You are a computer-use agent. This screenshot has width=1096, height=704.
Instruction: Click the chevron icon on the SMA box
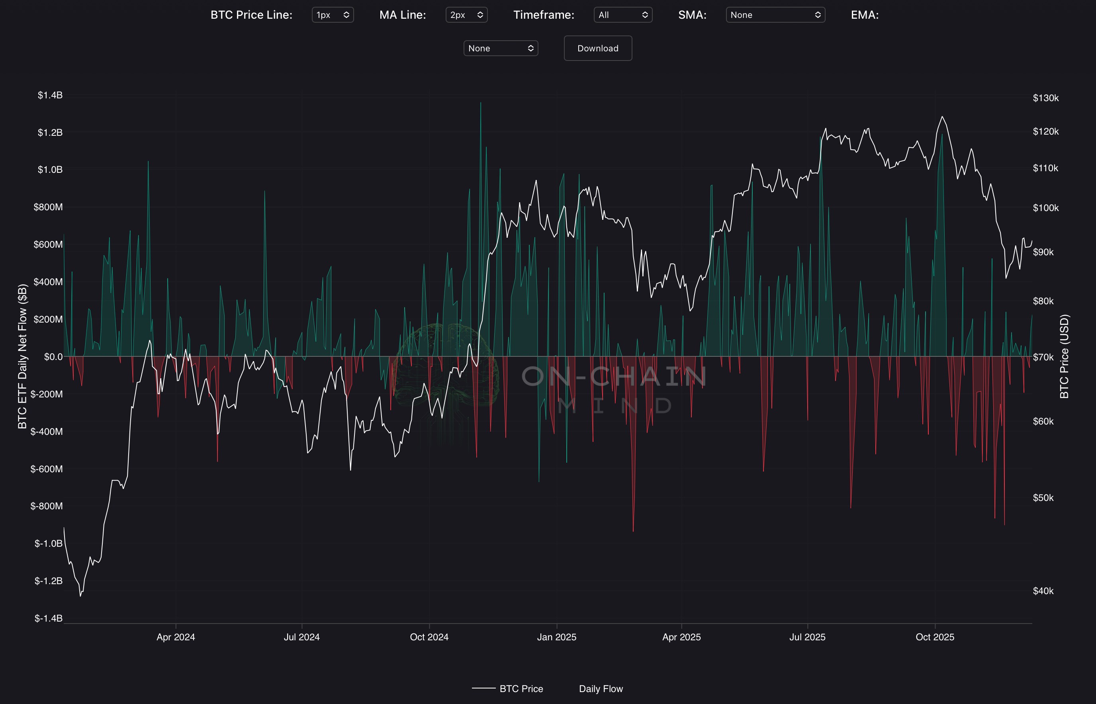click(x=818, y=15)
